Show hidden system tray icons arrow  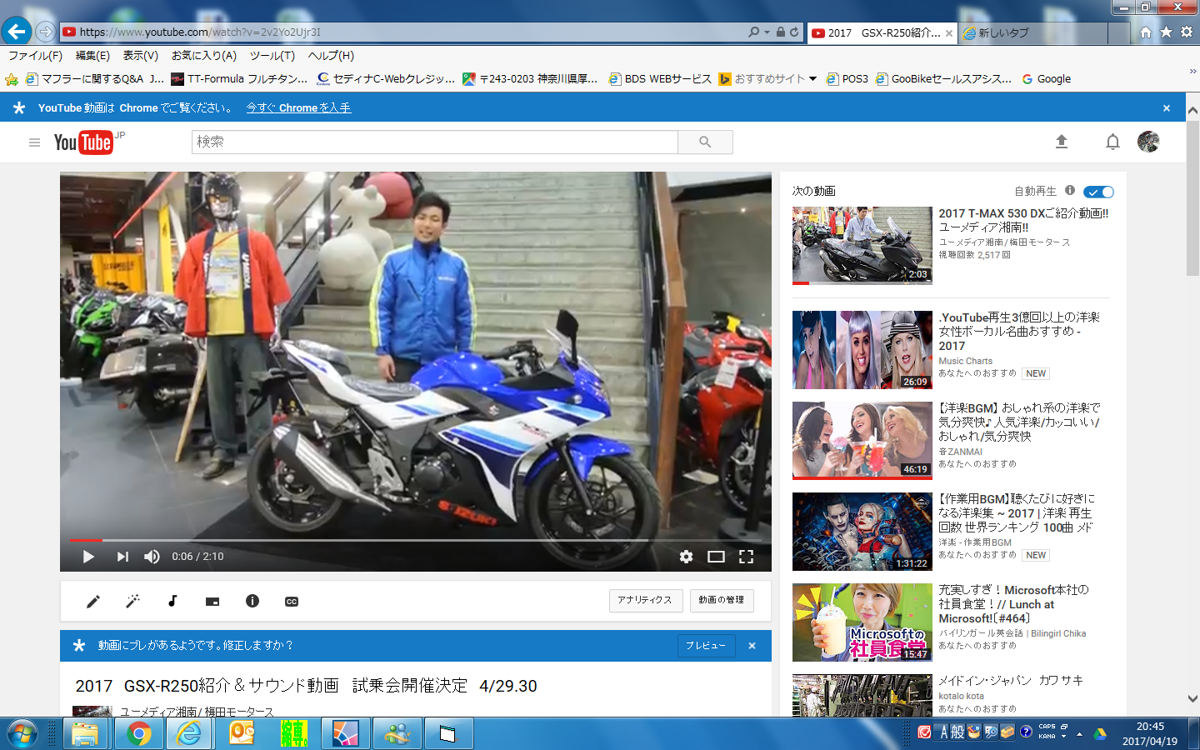[x=1079, y=734]
